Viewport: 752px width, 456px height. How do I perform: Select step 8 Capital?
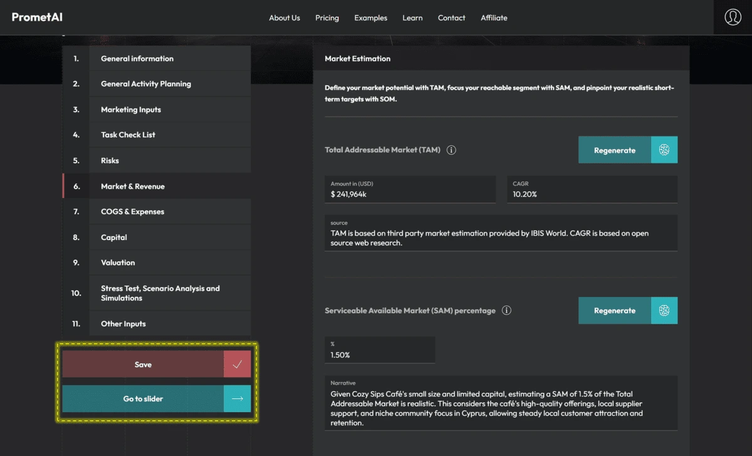[x=157, y=237]
